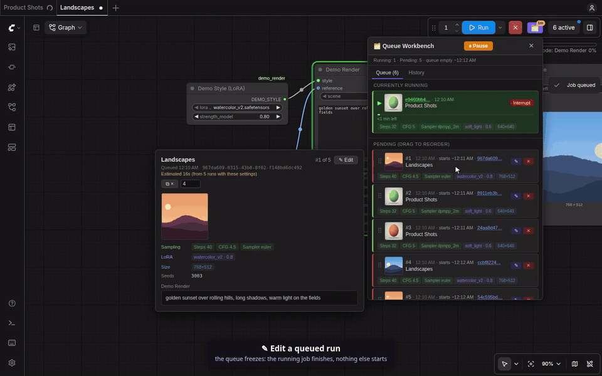Open the templates layout sidebar icon
The width and height of the screenshot is (602, 376).
click(12, 127)
